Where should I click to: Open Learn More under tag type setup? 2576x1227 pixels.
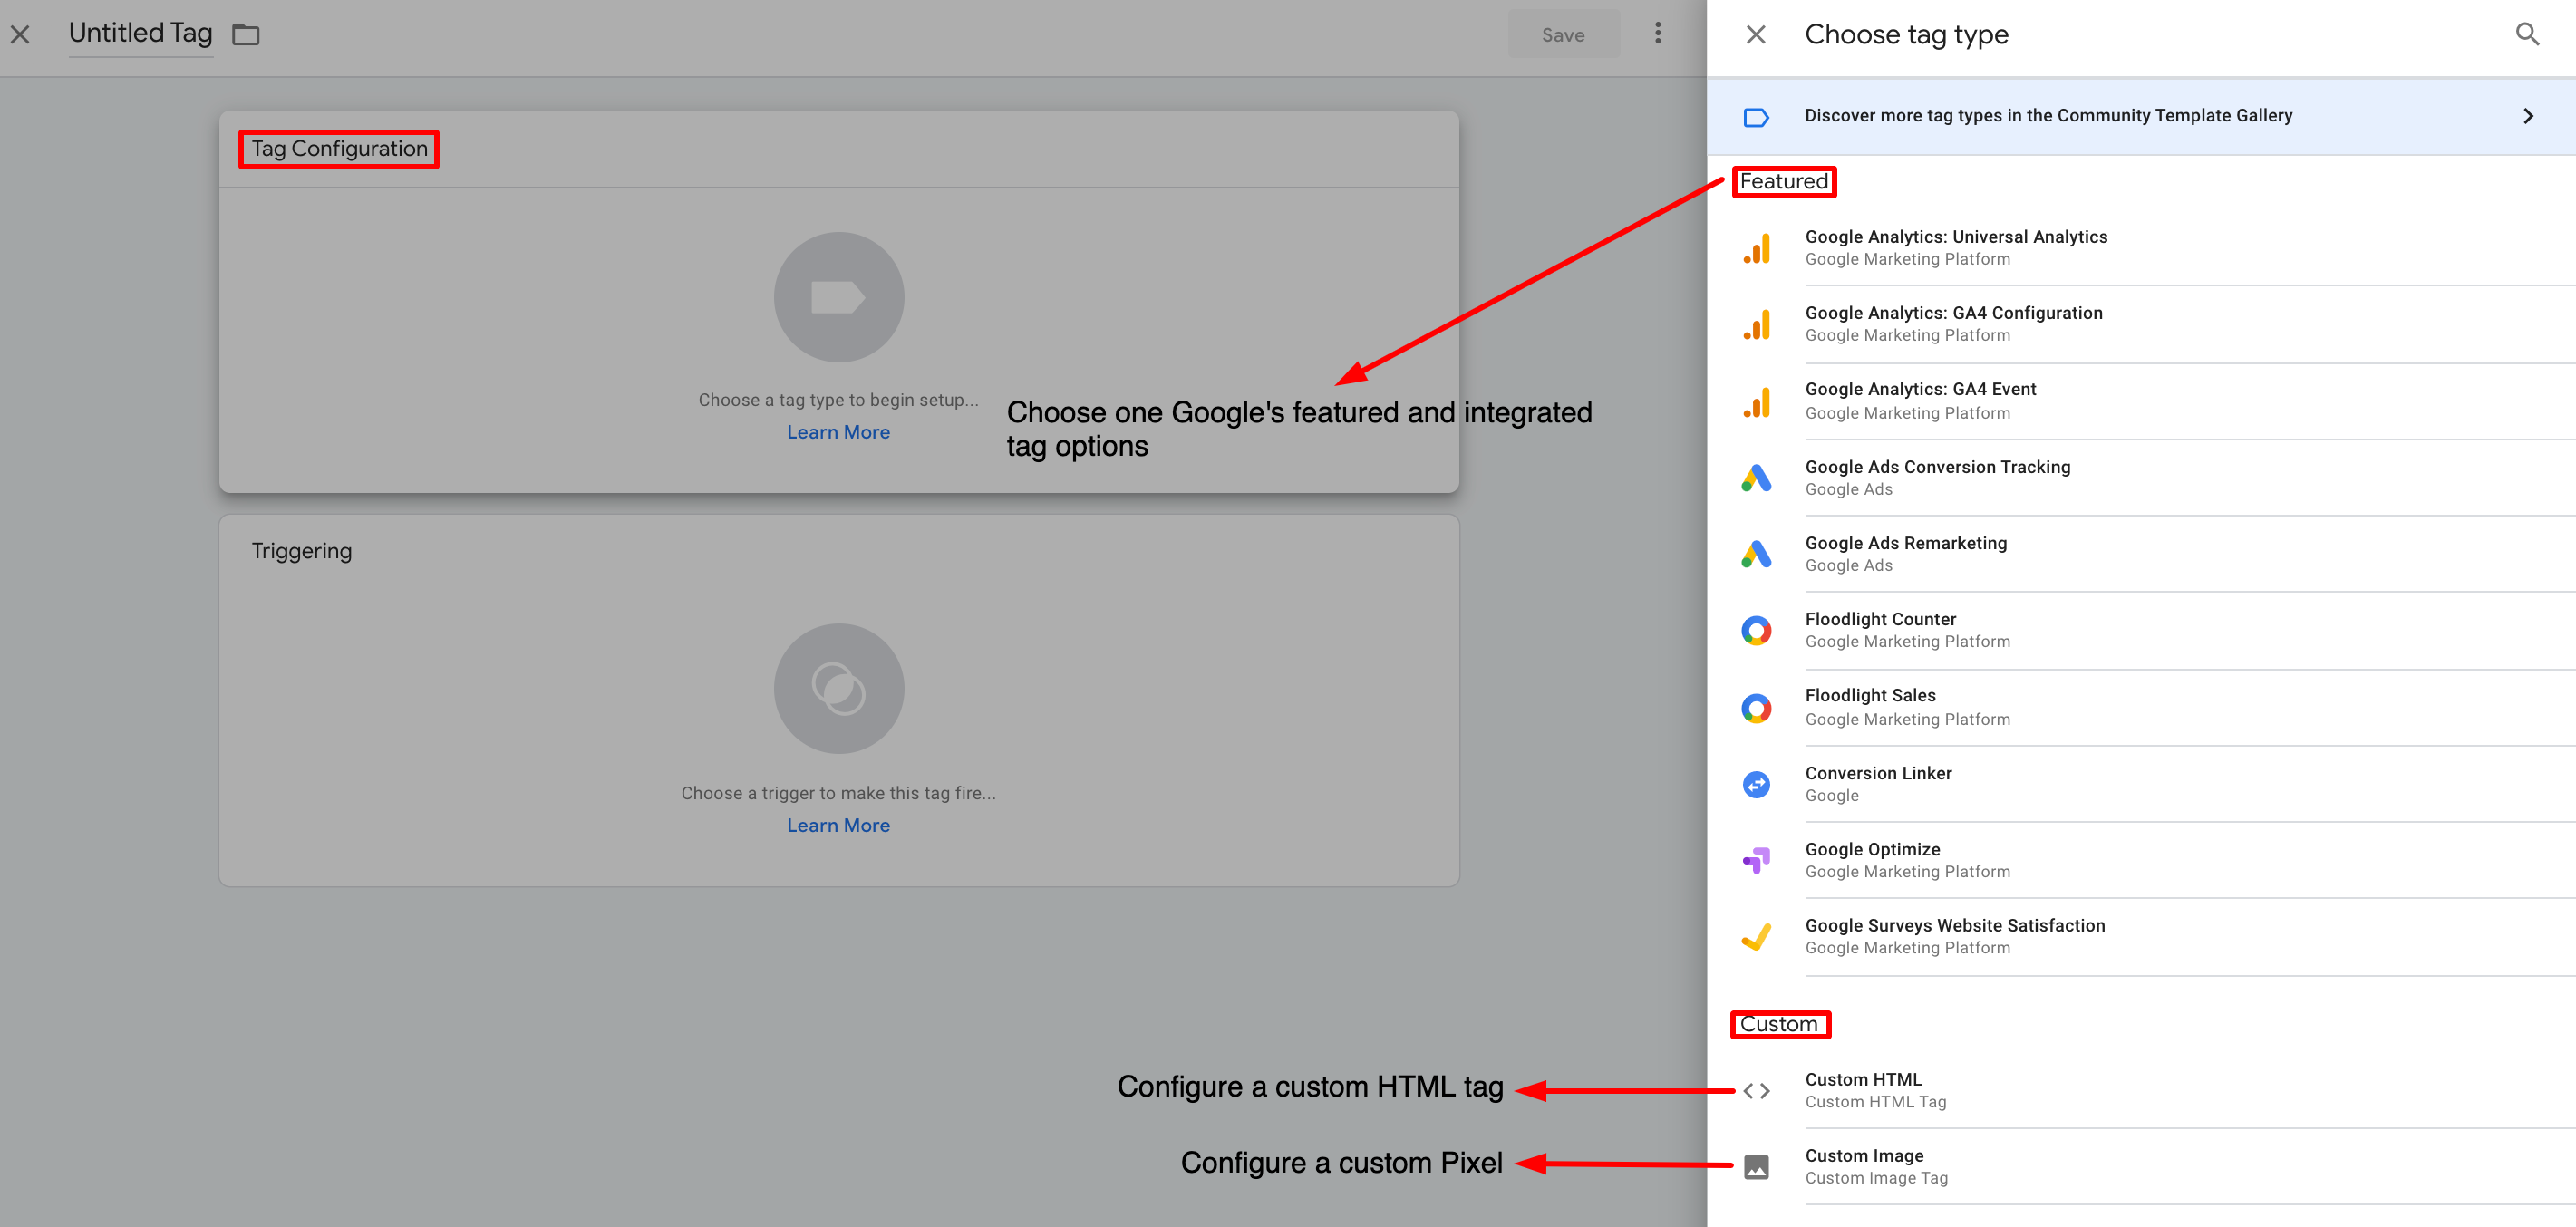[838, 432]
